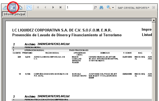Click the page number input field
Image resolution: width=159 pixels, height=101 pixels.
click(x=79, y=7)
